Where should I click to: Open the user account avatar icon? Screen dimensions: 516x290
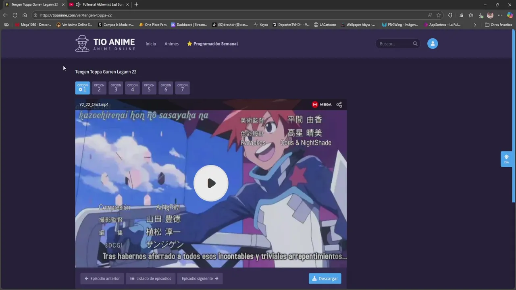coord(433,43)
